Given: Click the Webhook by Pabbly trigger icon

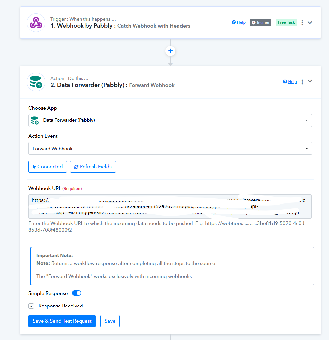Looking at the screenshot, I should 36,23.
